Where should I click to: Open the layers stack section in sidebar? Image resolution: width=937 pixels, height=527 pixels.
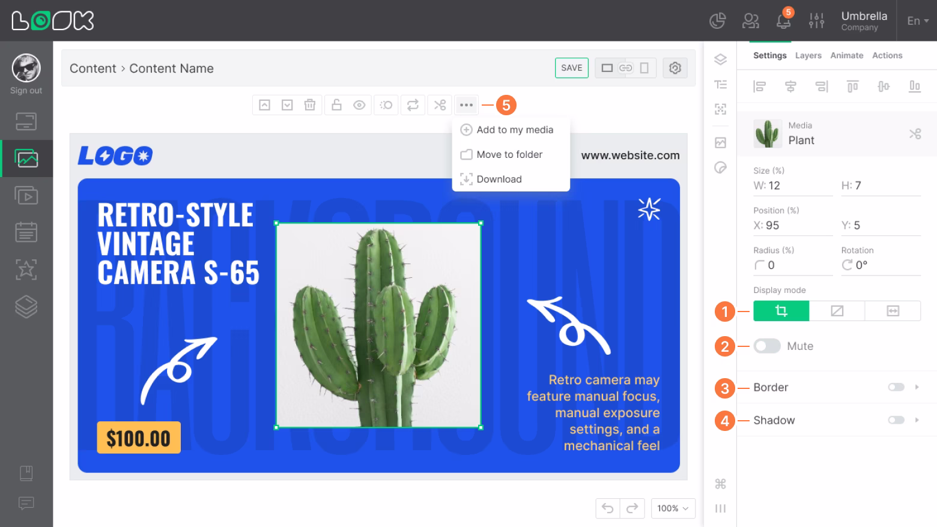coord(26,307)
